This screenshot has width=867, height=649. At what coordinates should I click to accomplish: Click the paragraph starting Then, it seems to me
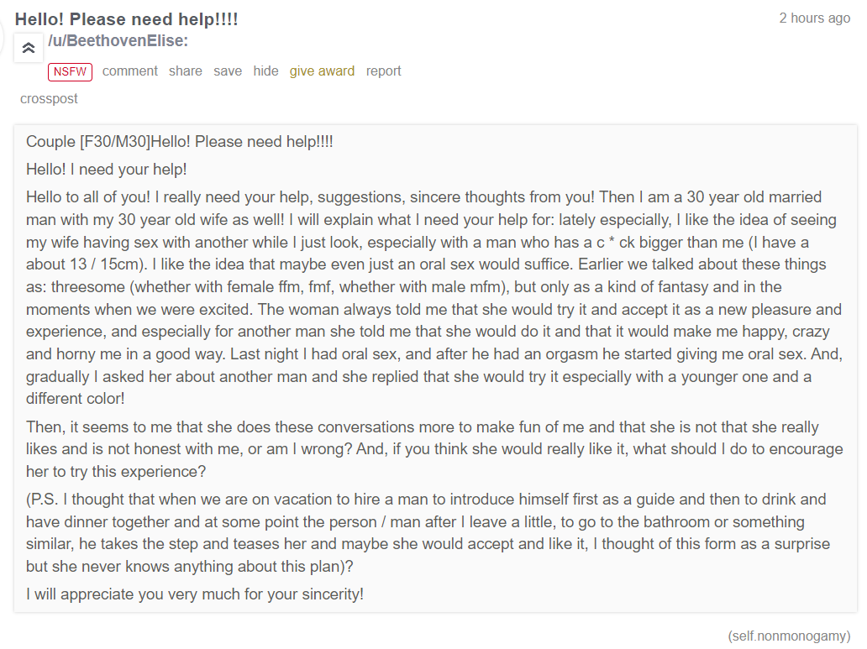tap(434, 449)
